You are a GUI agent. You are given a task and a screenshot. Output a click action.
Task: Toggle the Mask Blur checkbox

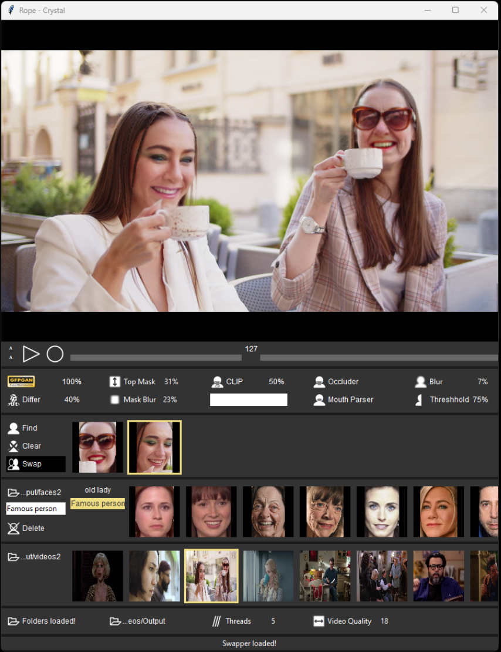[x=115, y=399]
